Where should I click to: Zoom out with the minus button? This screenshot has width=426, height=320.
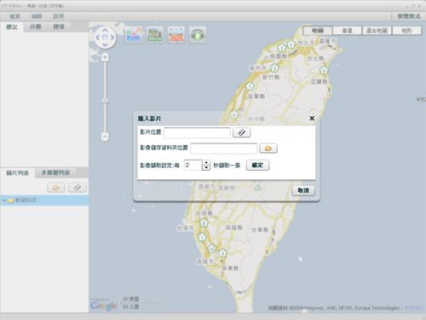pyautogui.click(x=105, y=137)
